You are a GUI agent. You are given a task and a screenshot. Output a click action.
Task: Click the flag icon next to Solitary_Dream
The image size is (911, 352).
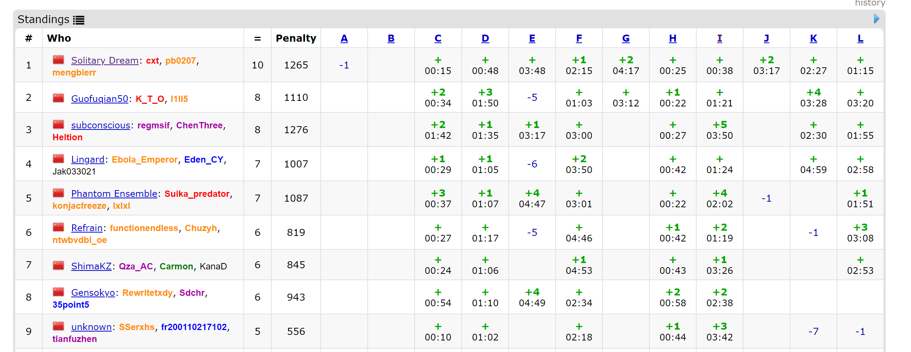(58, 60)
